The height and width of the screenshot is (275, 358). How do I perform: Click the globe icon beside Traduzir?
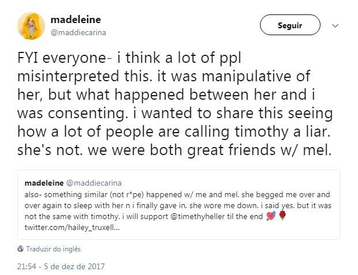(x=20, y=249)
